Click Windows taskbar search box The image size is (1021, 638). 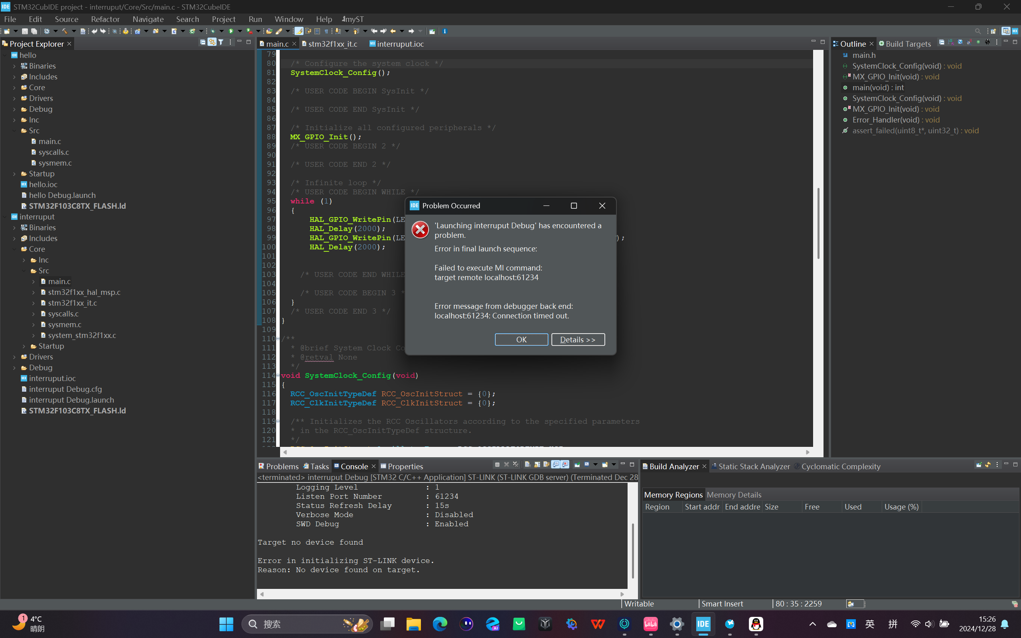307,624
